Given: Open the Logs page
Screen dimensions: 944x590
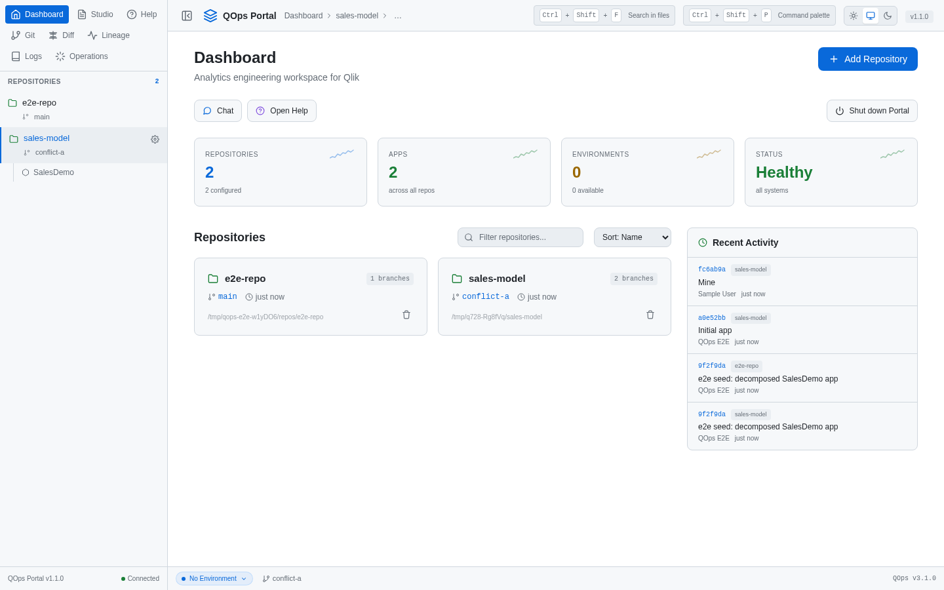Looking at the screenshot, I should point(26,56).
